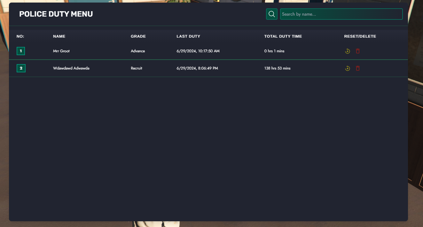
Task: Focus the Search by name field
Action: coord(341,14)
